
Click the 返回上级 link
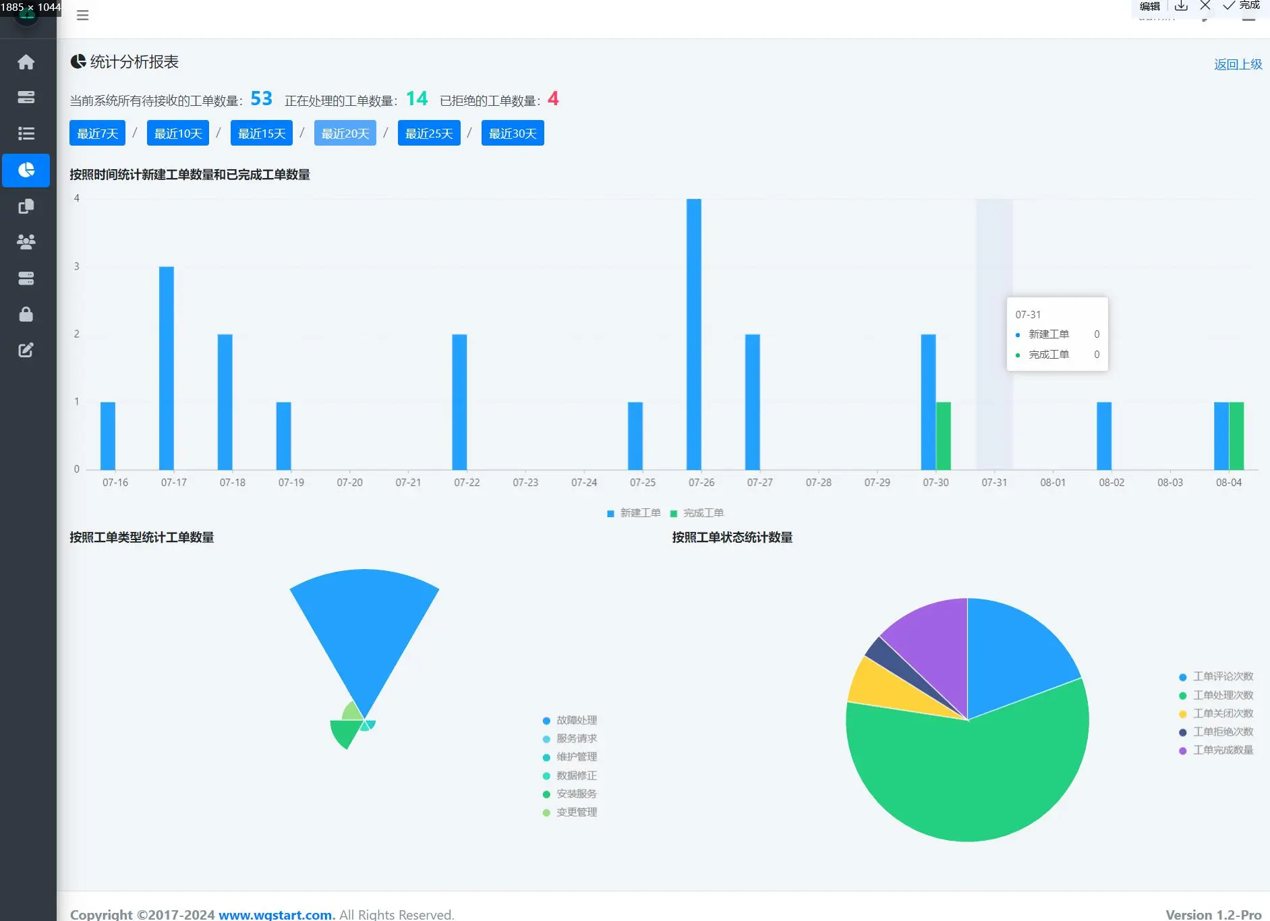coord(1238,64)
